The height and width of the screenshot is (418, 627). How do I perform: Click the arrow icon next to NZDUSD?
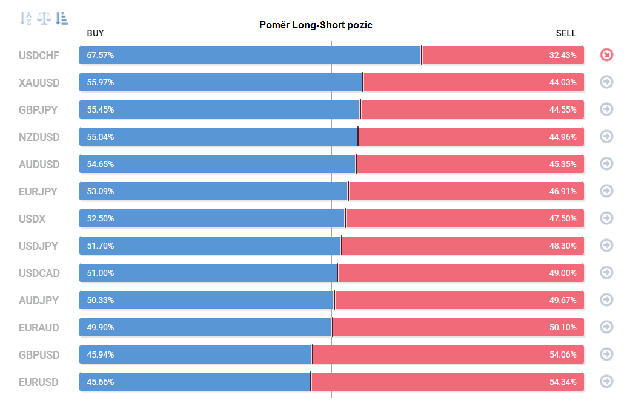pos(606,136)
